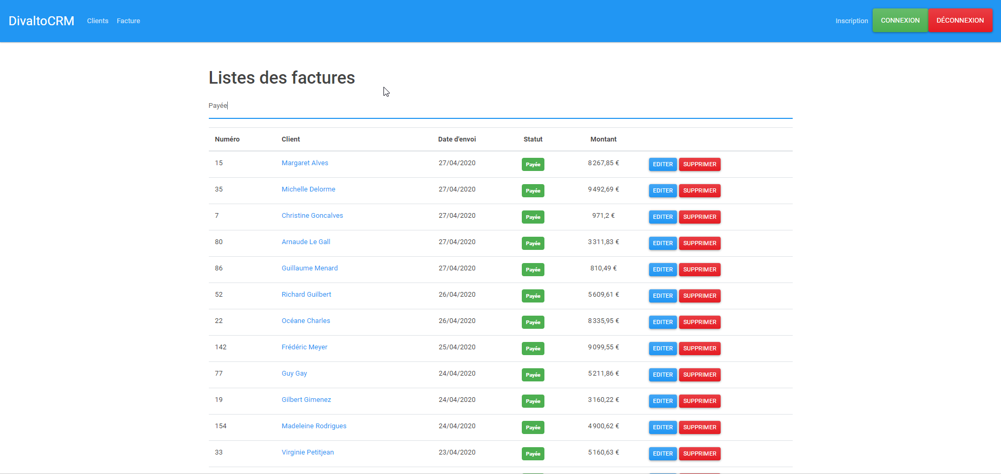1001x474 pixels.
Task: Open client Christine Goncalves
Action: tap(312, 216)
